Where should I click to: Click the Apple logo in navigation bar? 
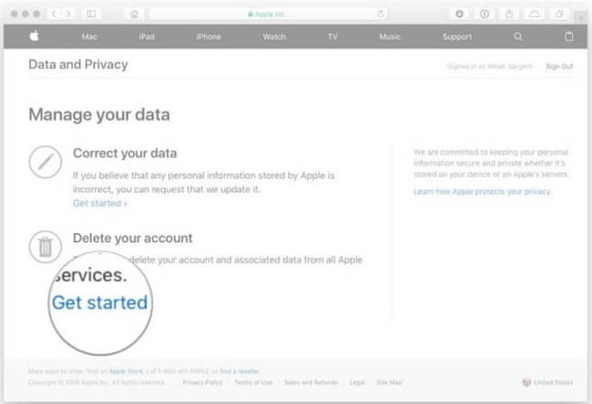tap(34, 36)
